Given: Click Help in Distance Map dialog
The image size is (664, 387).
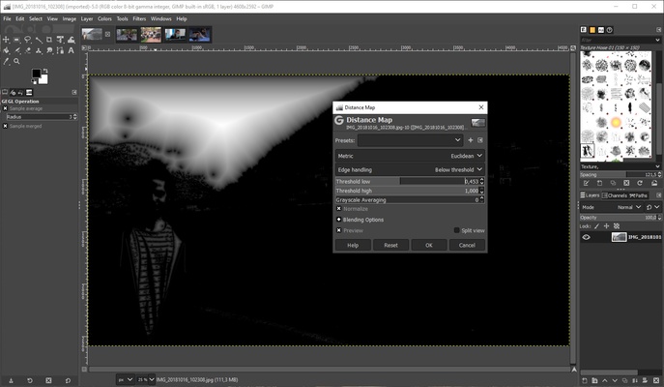Looking at the screenshot, I should (353, 245).
